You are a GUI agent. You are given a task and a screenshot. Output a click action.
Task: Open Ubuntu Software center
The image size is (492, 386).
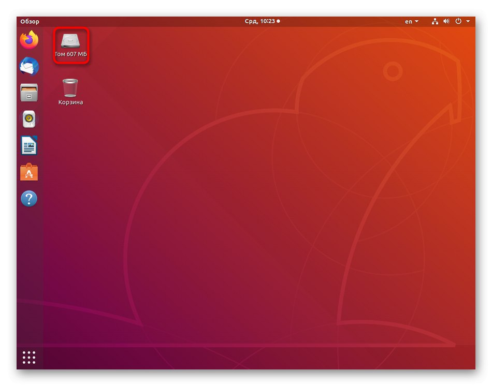pos(29,172)
